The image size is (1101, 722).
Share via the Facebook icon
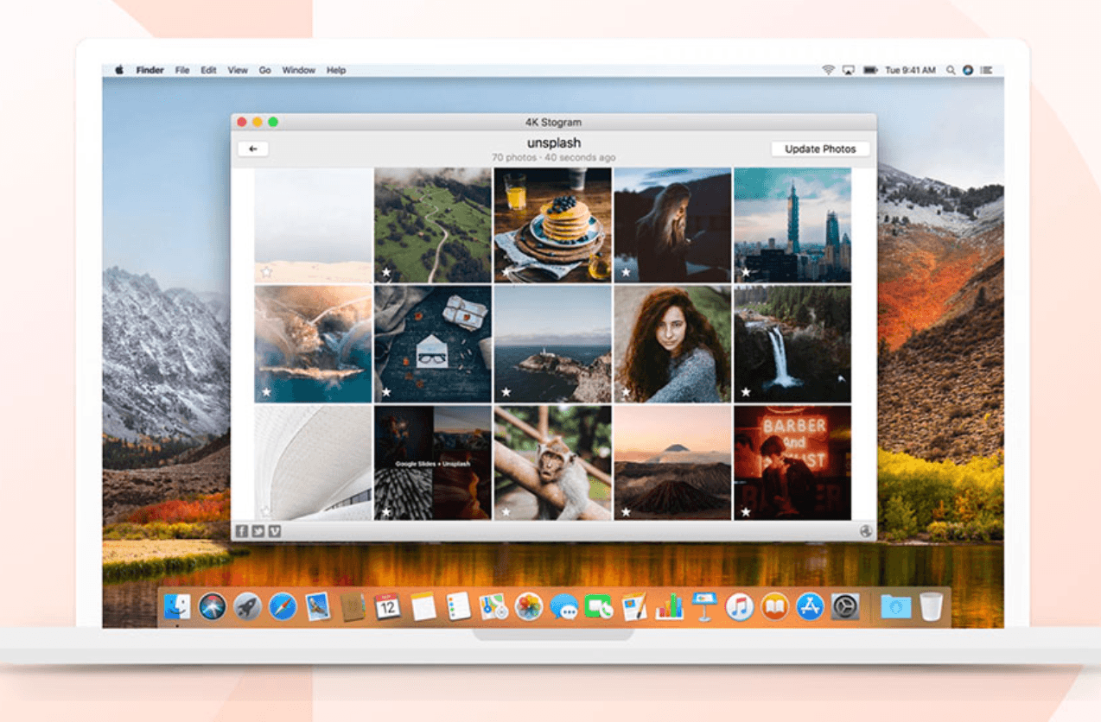pos(242,531)
